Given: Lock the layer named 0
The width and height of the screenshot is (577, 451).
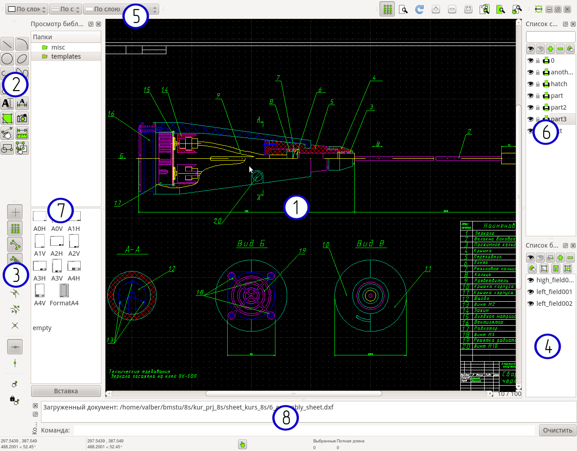Looking at the screenshot, I should pyautogui.click(x=538, y=60).
